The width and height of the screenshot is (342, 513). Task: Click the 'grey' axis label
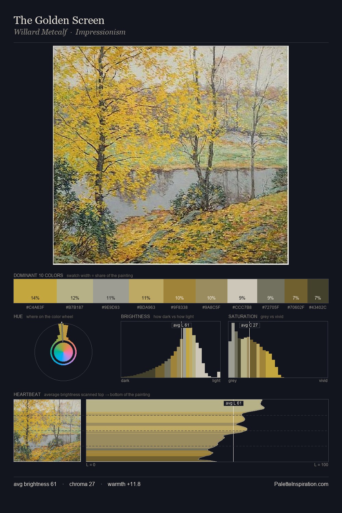click(x=233, y=380)
